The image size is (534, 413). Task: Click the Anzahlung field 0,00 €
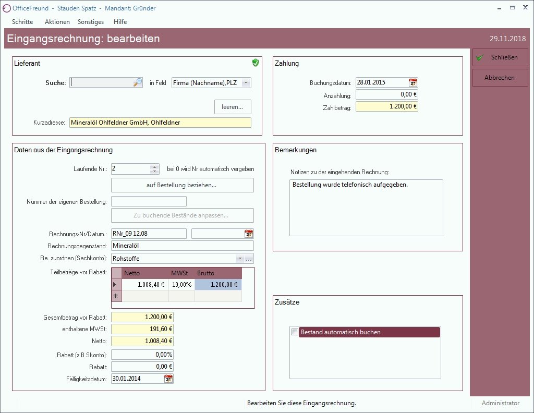(x=387, y=94)
